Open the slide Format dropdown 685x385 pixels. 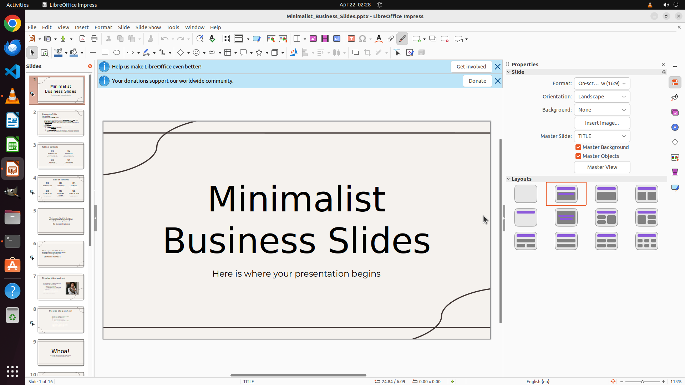tap(602, 83)
